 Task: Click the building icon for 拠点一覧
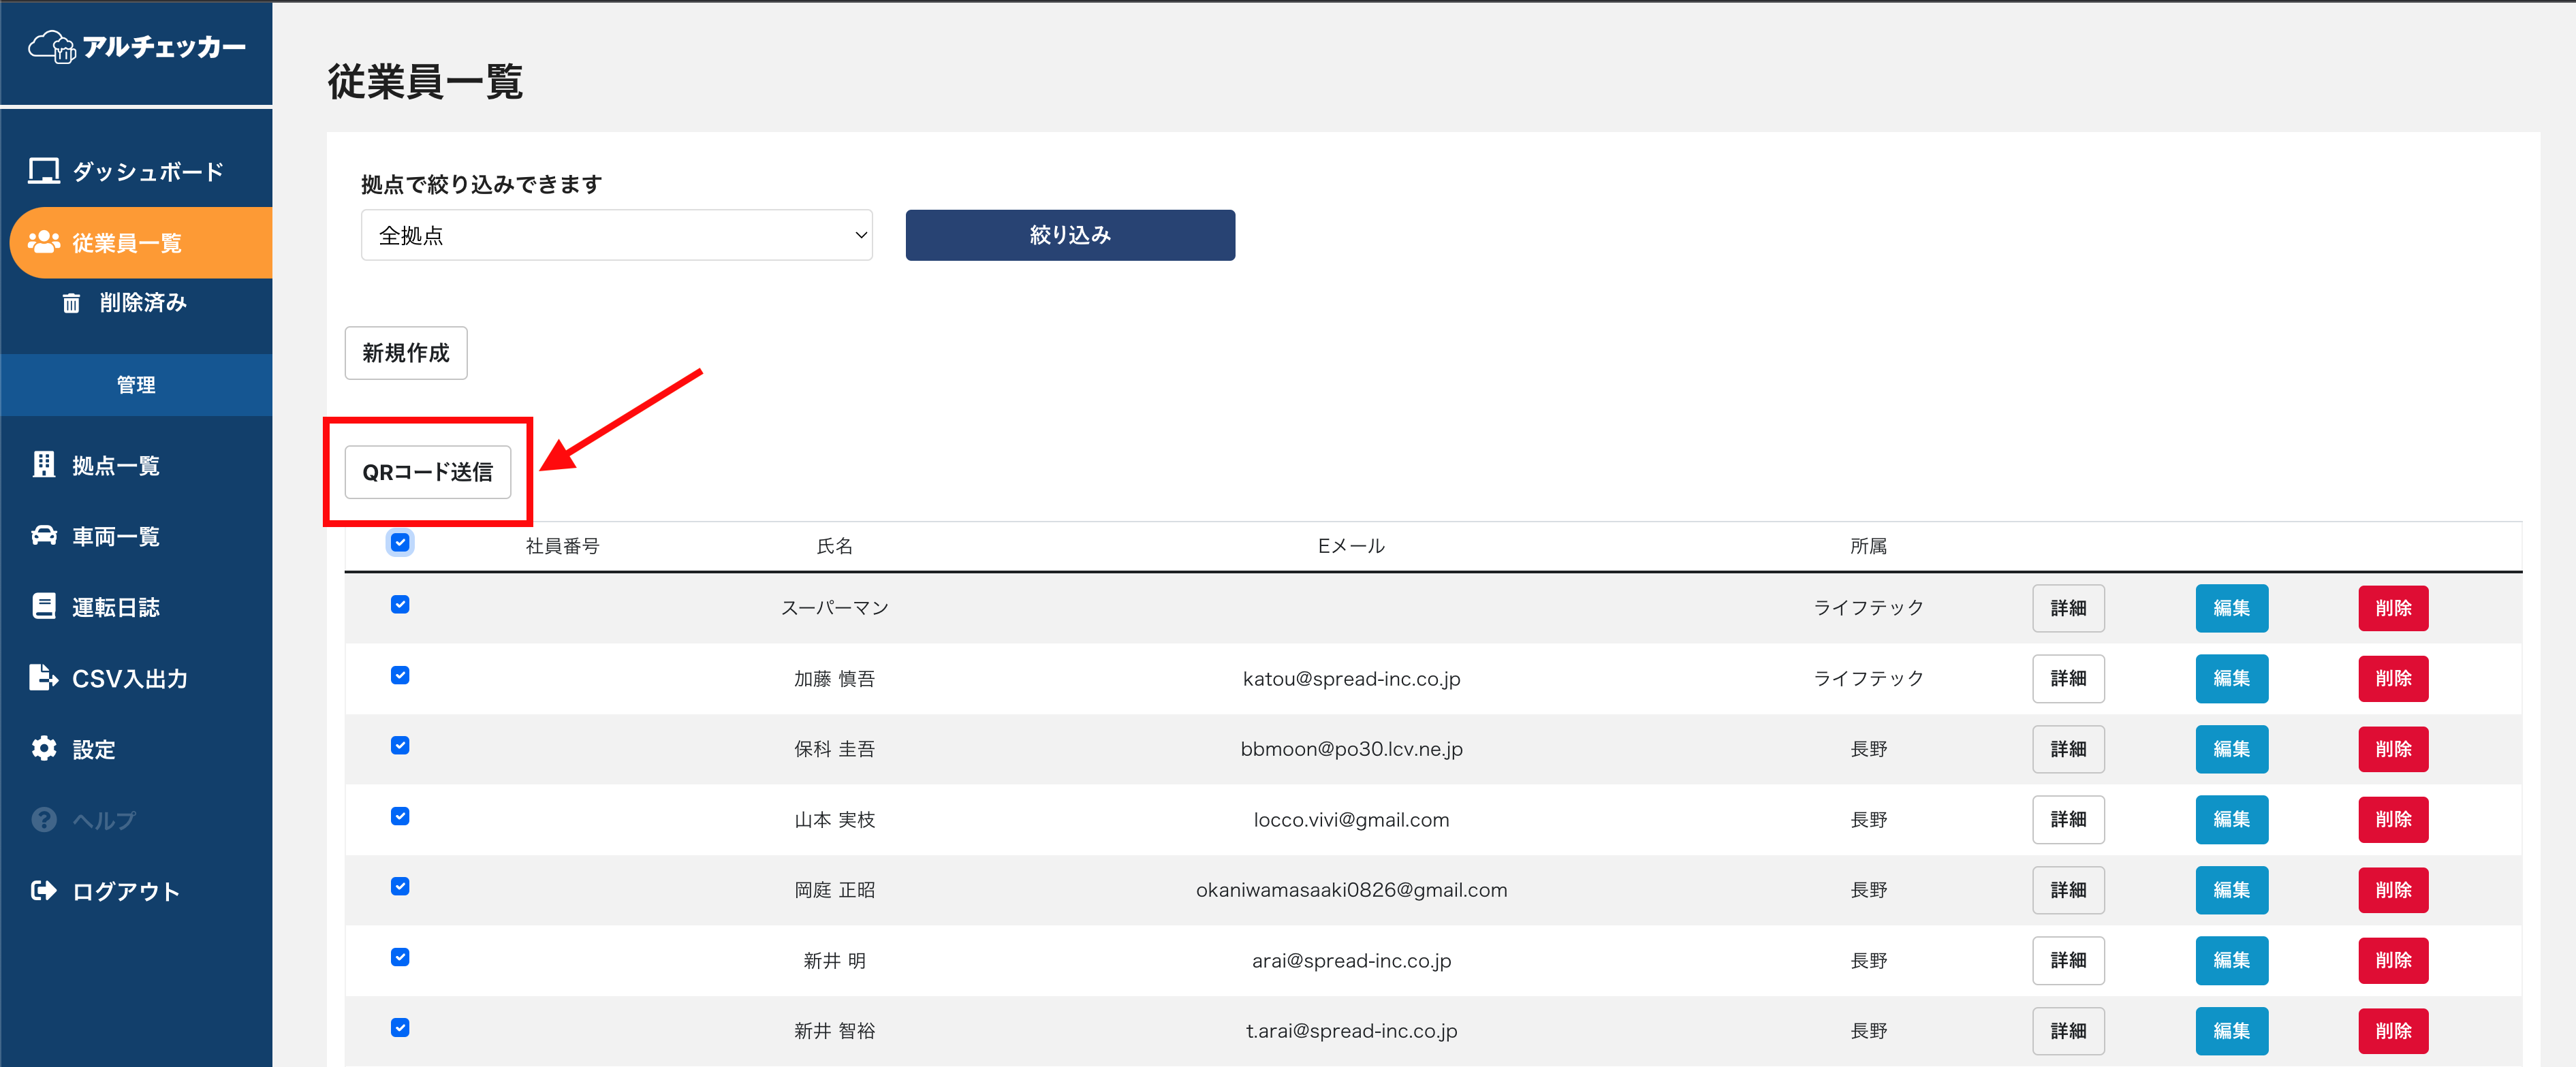click(44, 465)
